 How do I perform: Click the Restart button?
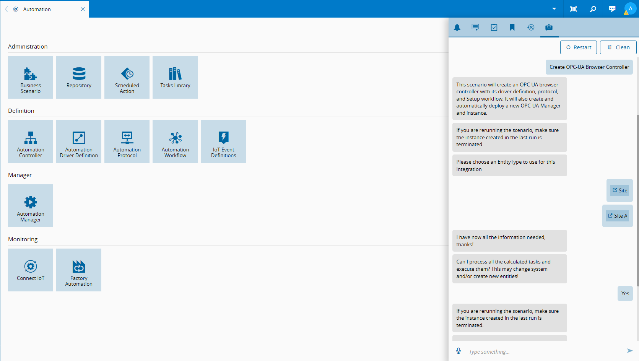point(579,47)
